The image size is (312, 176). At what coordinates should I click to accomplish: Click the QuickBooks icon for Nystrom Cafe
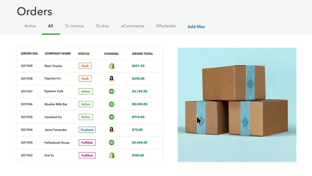pos(112,91)
